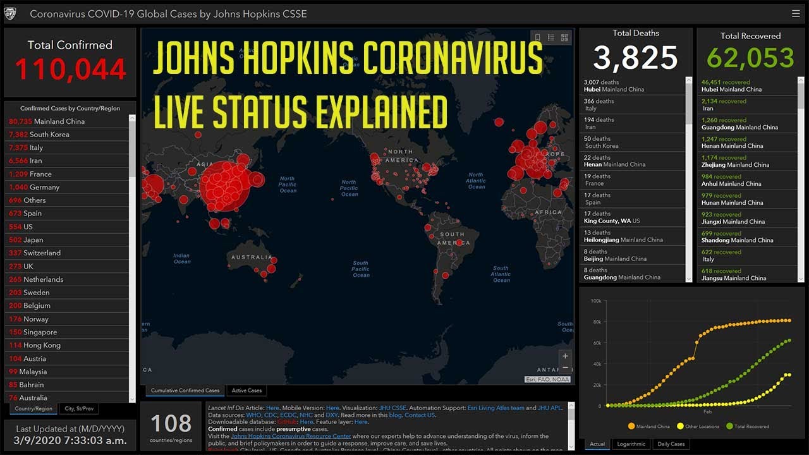This screenshot has width=809, height=455.
Task: Switch chart to Logarithmic tab
Action: [631, 444]
